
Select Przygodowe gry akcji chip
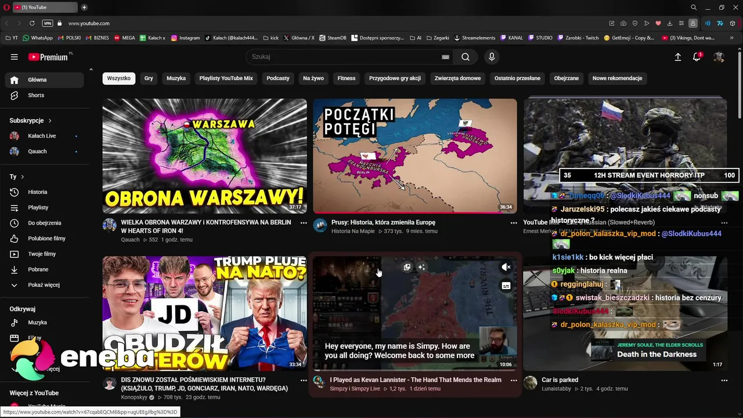[395, 78]
